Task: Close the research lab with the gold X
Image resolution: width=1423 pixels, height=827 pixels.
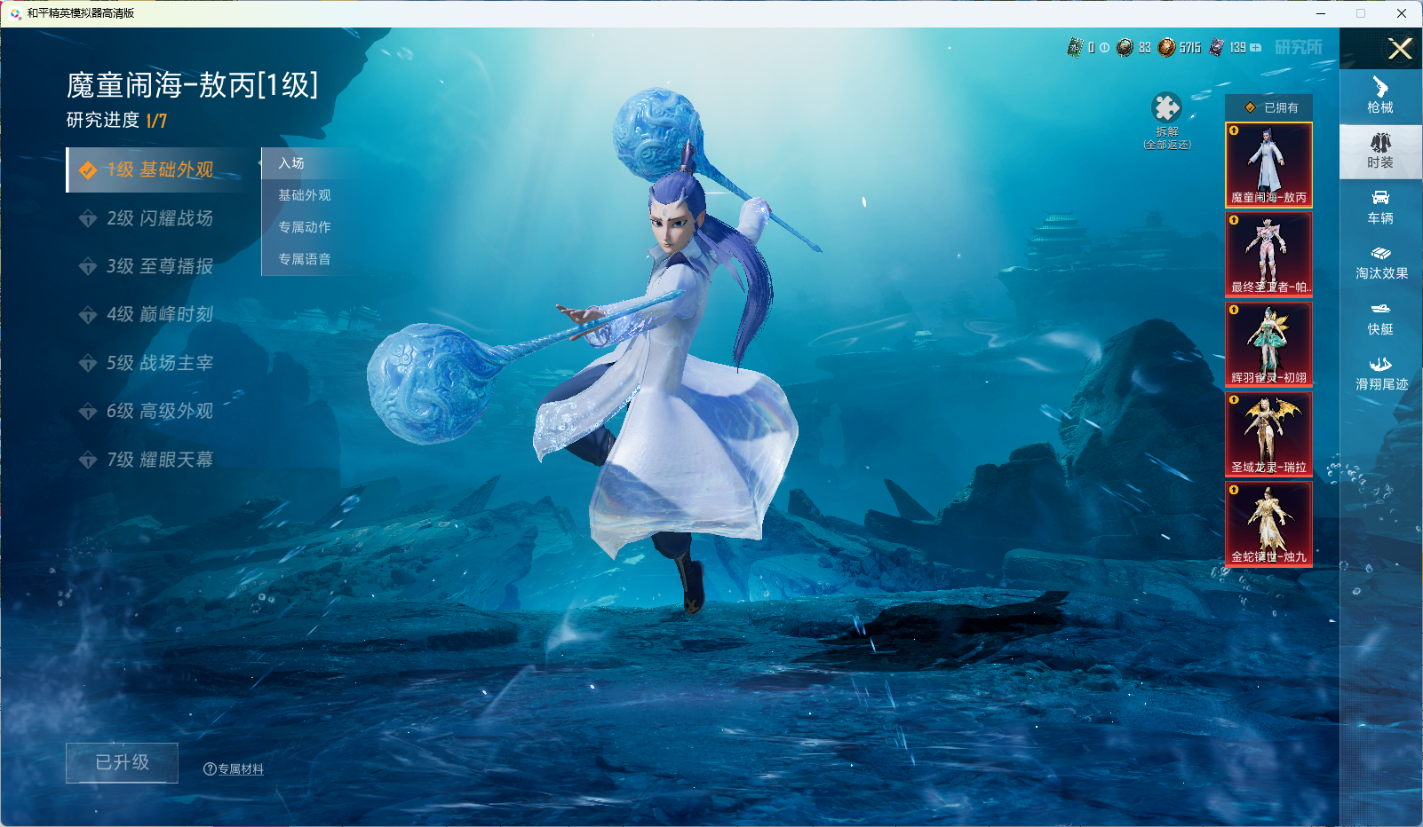Action: 1400,49
